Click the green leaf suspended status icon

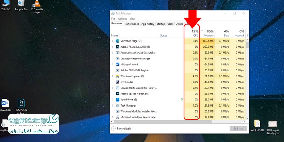pos(182,100)
